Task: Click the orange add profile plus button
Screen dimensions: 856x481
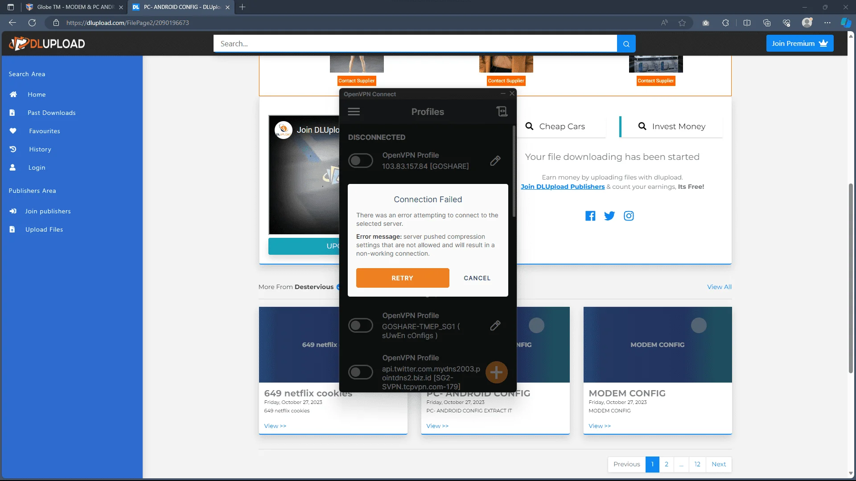Action: point(496,372)
